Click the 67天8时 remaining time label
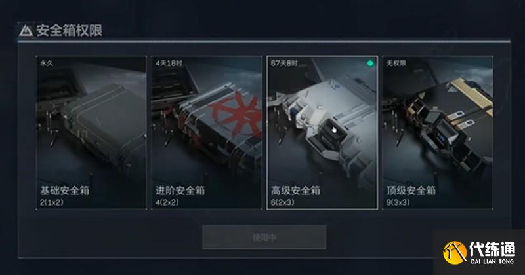This screenshot has height=275, width=525. 284,63
